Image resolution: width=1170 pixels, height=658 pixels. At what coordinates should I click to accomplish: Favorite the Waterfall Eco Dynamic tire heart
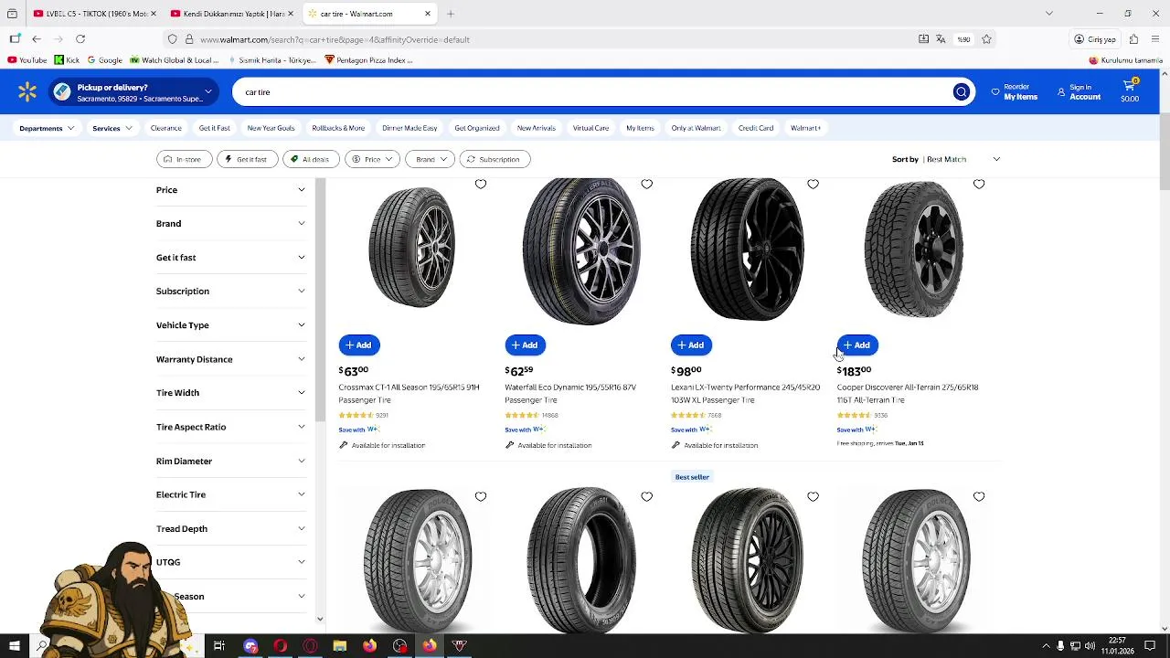point(647,184)
